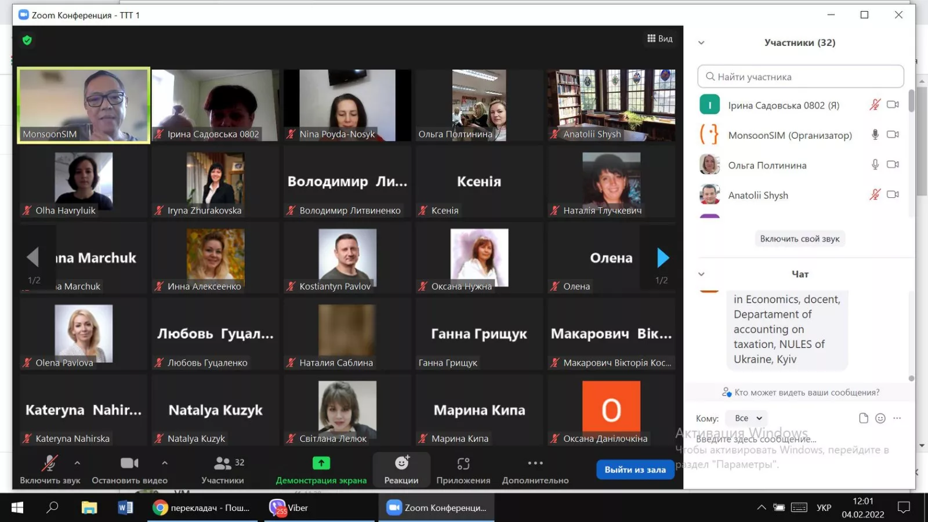Click the file attachment icon in chat

tap(863, 418)
